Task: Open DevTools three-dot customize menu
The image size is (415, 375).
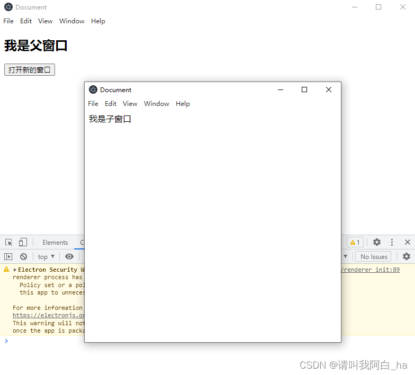Action: pyautogui.click(x=392, y=243)
